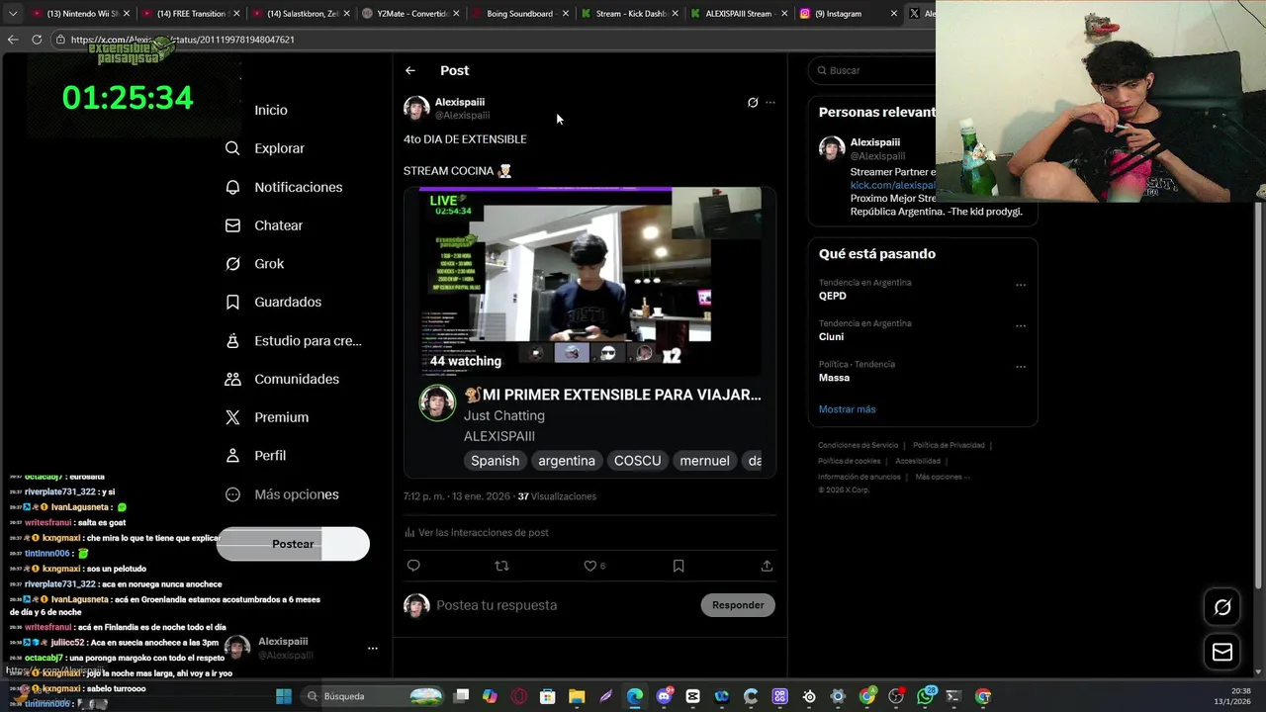
Task: Open the Política de Privacidad link
Action: pos(949,445)
